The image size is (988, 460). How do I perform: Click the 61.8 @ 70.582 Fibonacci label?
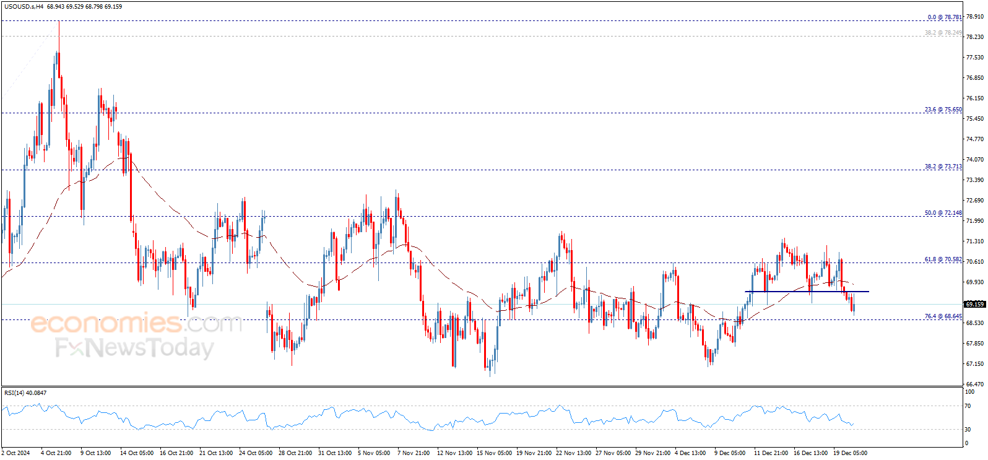[x=943, y=259]
